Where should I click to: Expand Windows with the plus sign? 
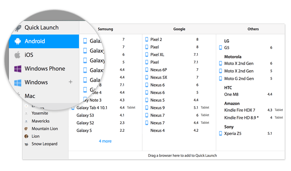(71, 82)
